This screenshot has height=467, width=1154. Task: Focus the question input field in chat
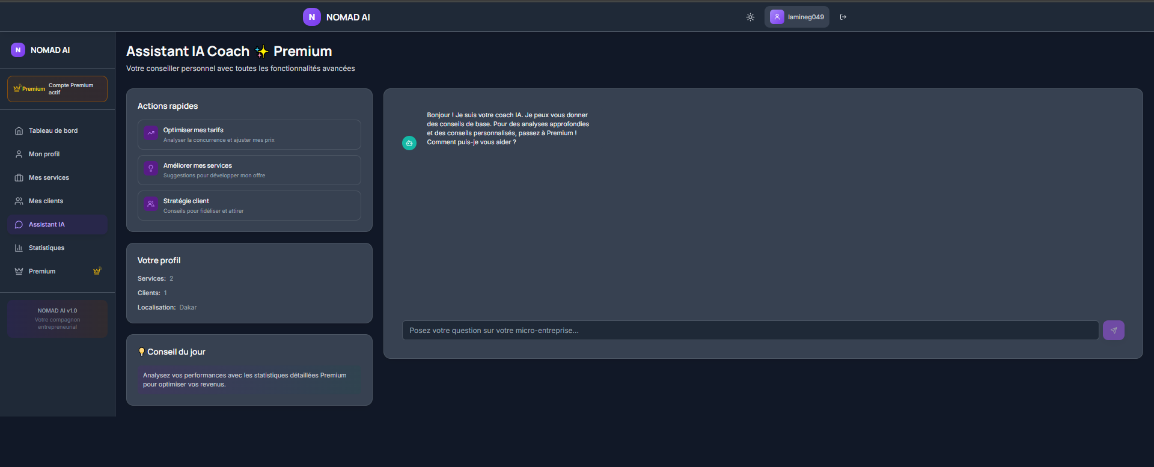pos(750,330)
